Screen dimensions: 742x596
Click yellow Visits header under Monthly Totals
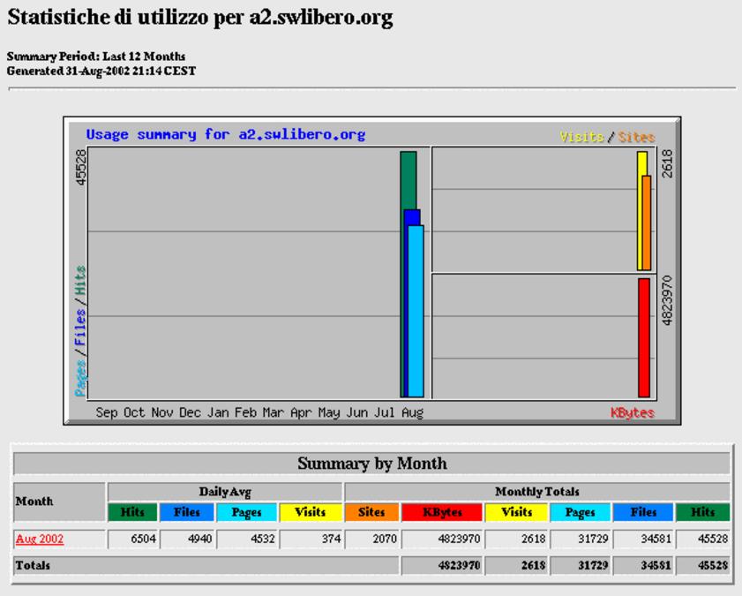pyautogui.click(x=516, y=512)
